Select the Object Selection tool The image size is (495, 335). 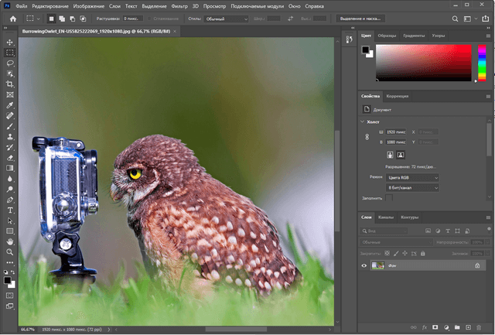coord(10,73)
